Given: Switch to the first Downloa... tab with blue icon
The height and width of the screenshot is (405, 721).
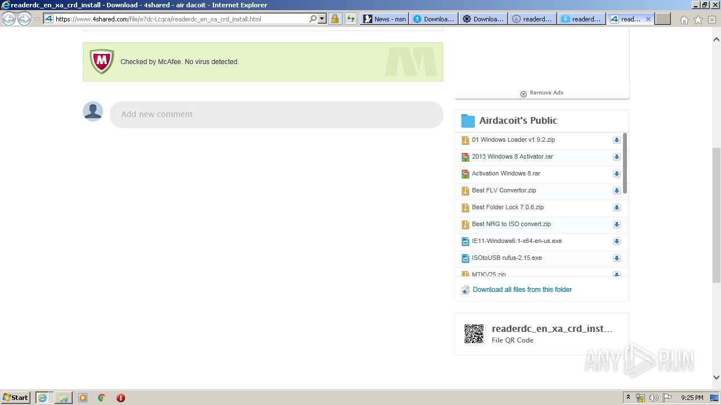Looking at the screenshot, I should tap(434, 19).
